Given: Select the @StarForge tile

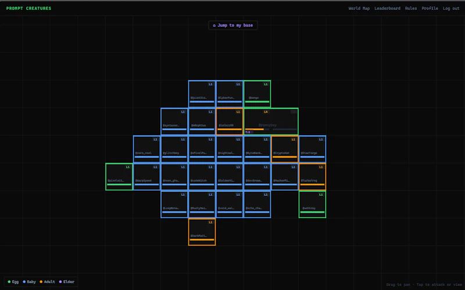Looking at the screenshot, I should pyautogui.click(x=312, y=149).
